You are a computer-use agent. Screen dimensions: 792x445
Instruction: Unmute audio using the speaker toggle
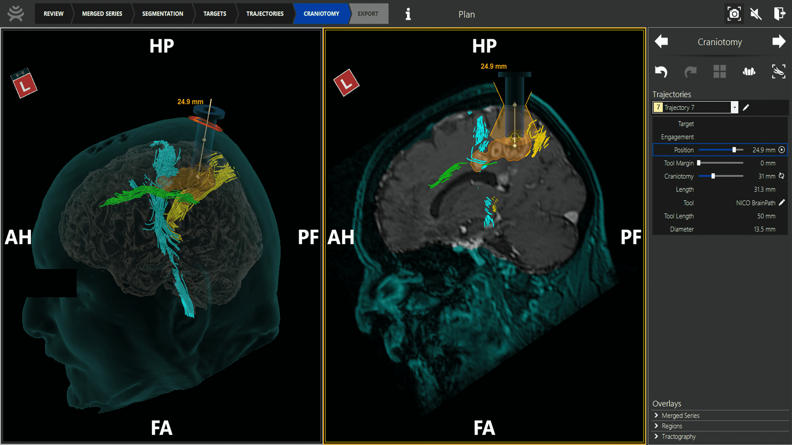(x=756, y=13)
